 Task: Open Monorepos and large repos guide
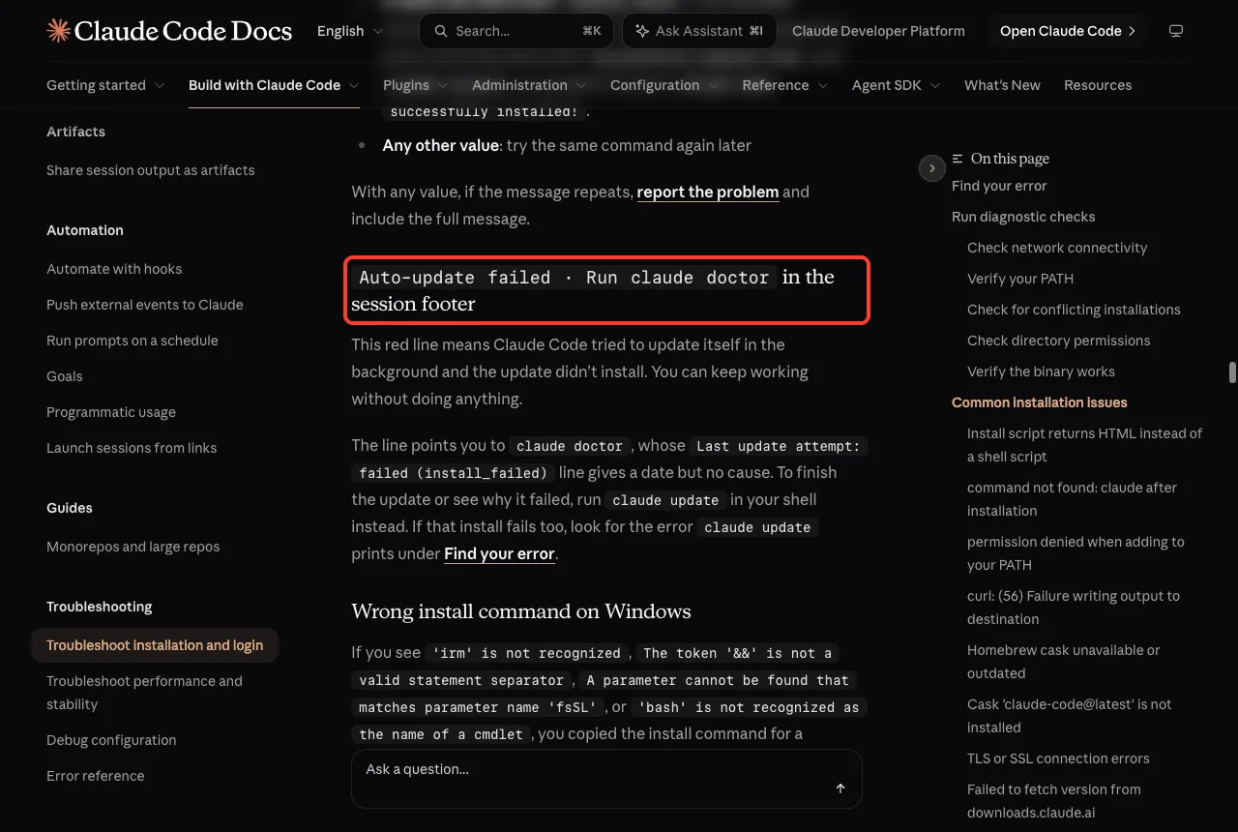(x=133, y=547)
